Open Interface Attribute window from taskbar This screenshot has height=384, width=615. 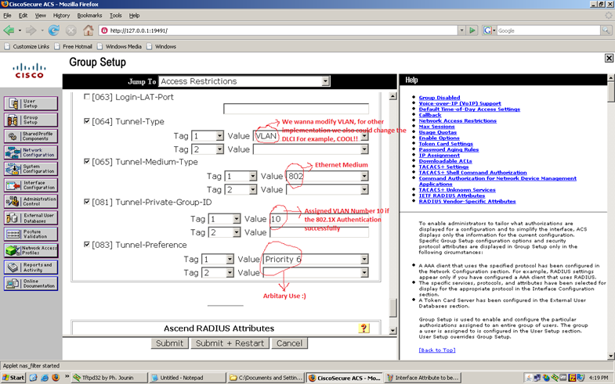point(423,378)
